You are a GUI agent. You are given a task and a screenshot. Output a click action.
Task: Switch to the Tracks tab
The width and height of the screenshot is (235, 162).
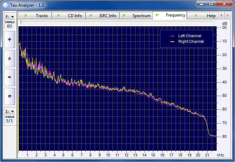38,16
